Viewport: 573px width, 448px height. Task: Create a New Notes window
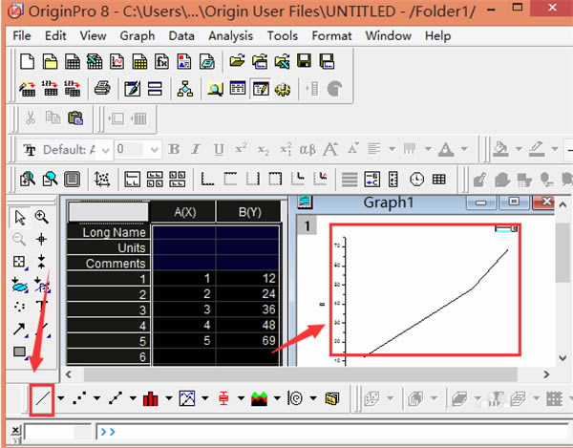click(x=207, y=61)
